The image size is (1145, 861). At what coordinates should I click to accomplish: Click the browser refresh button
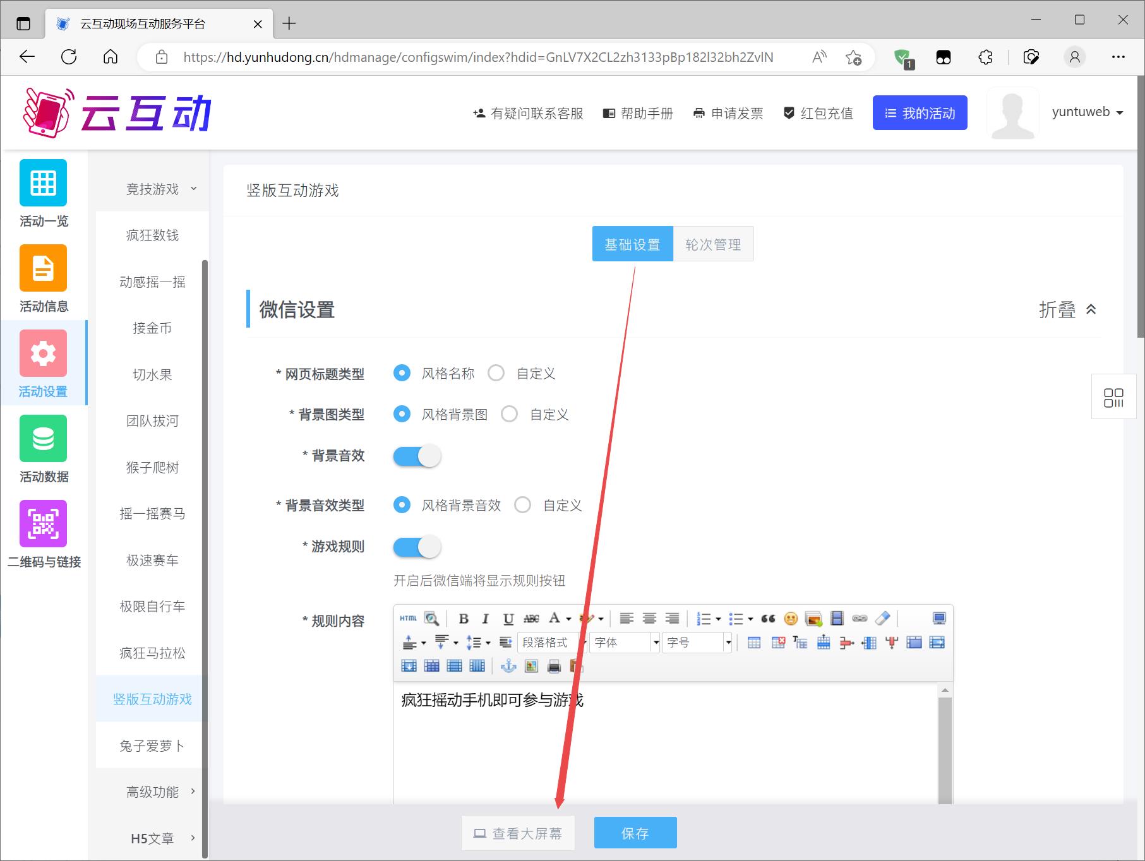[x=69, y=57]
